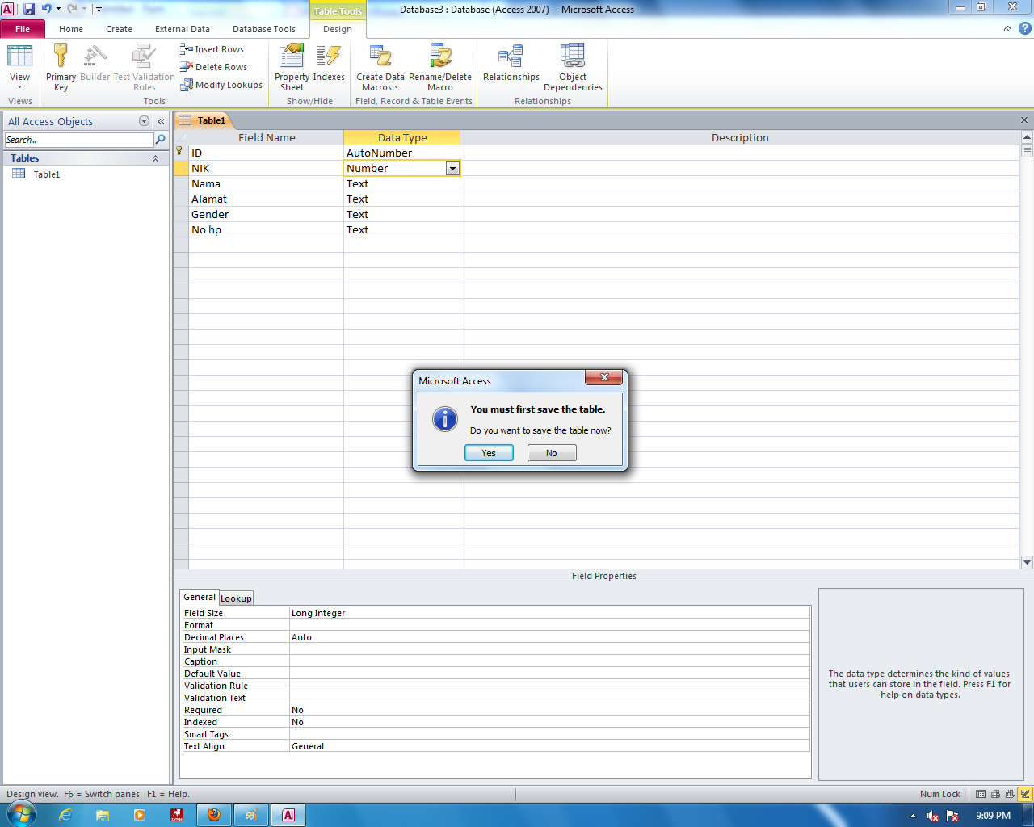The width and height of the screenshot is (1034, 827).
Task: Minimize the ribbon with the caret icon
Action: pos(1007,29)
